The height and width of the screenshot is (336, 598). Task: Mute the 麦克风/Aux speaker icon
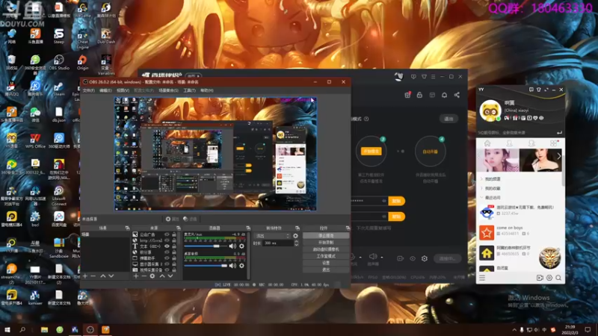click(x=232, y=246)
